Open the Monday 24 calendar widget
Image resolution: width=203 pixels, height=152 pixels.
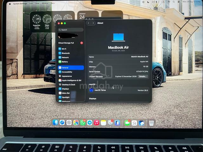pos(88,15)
